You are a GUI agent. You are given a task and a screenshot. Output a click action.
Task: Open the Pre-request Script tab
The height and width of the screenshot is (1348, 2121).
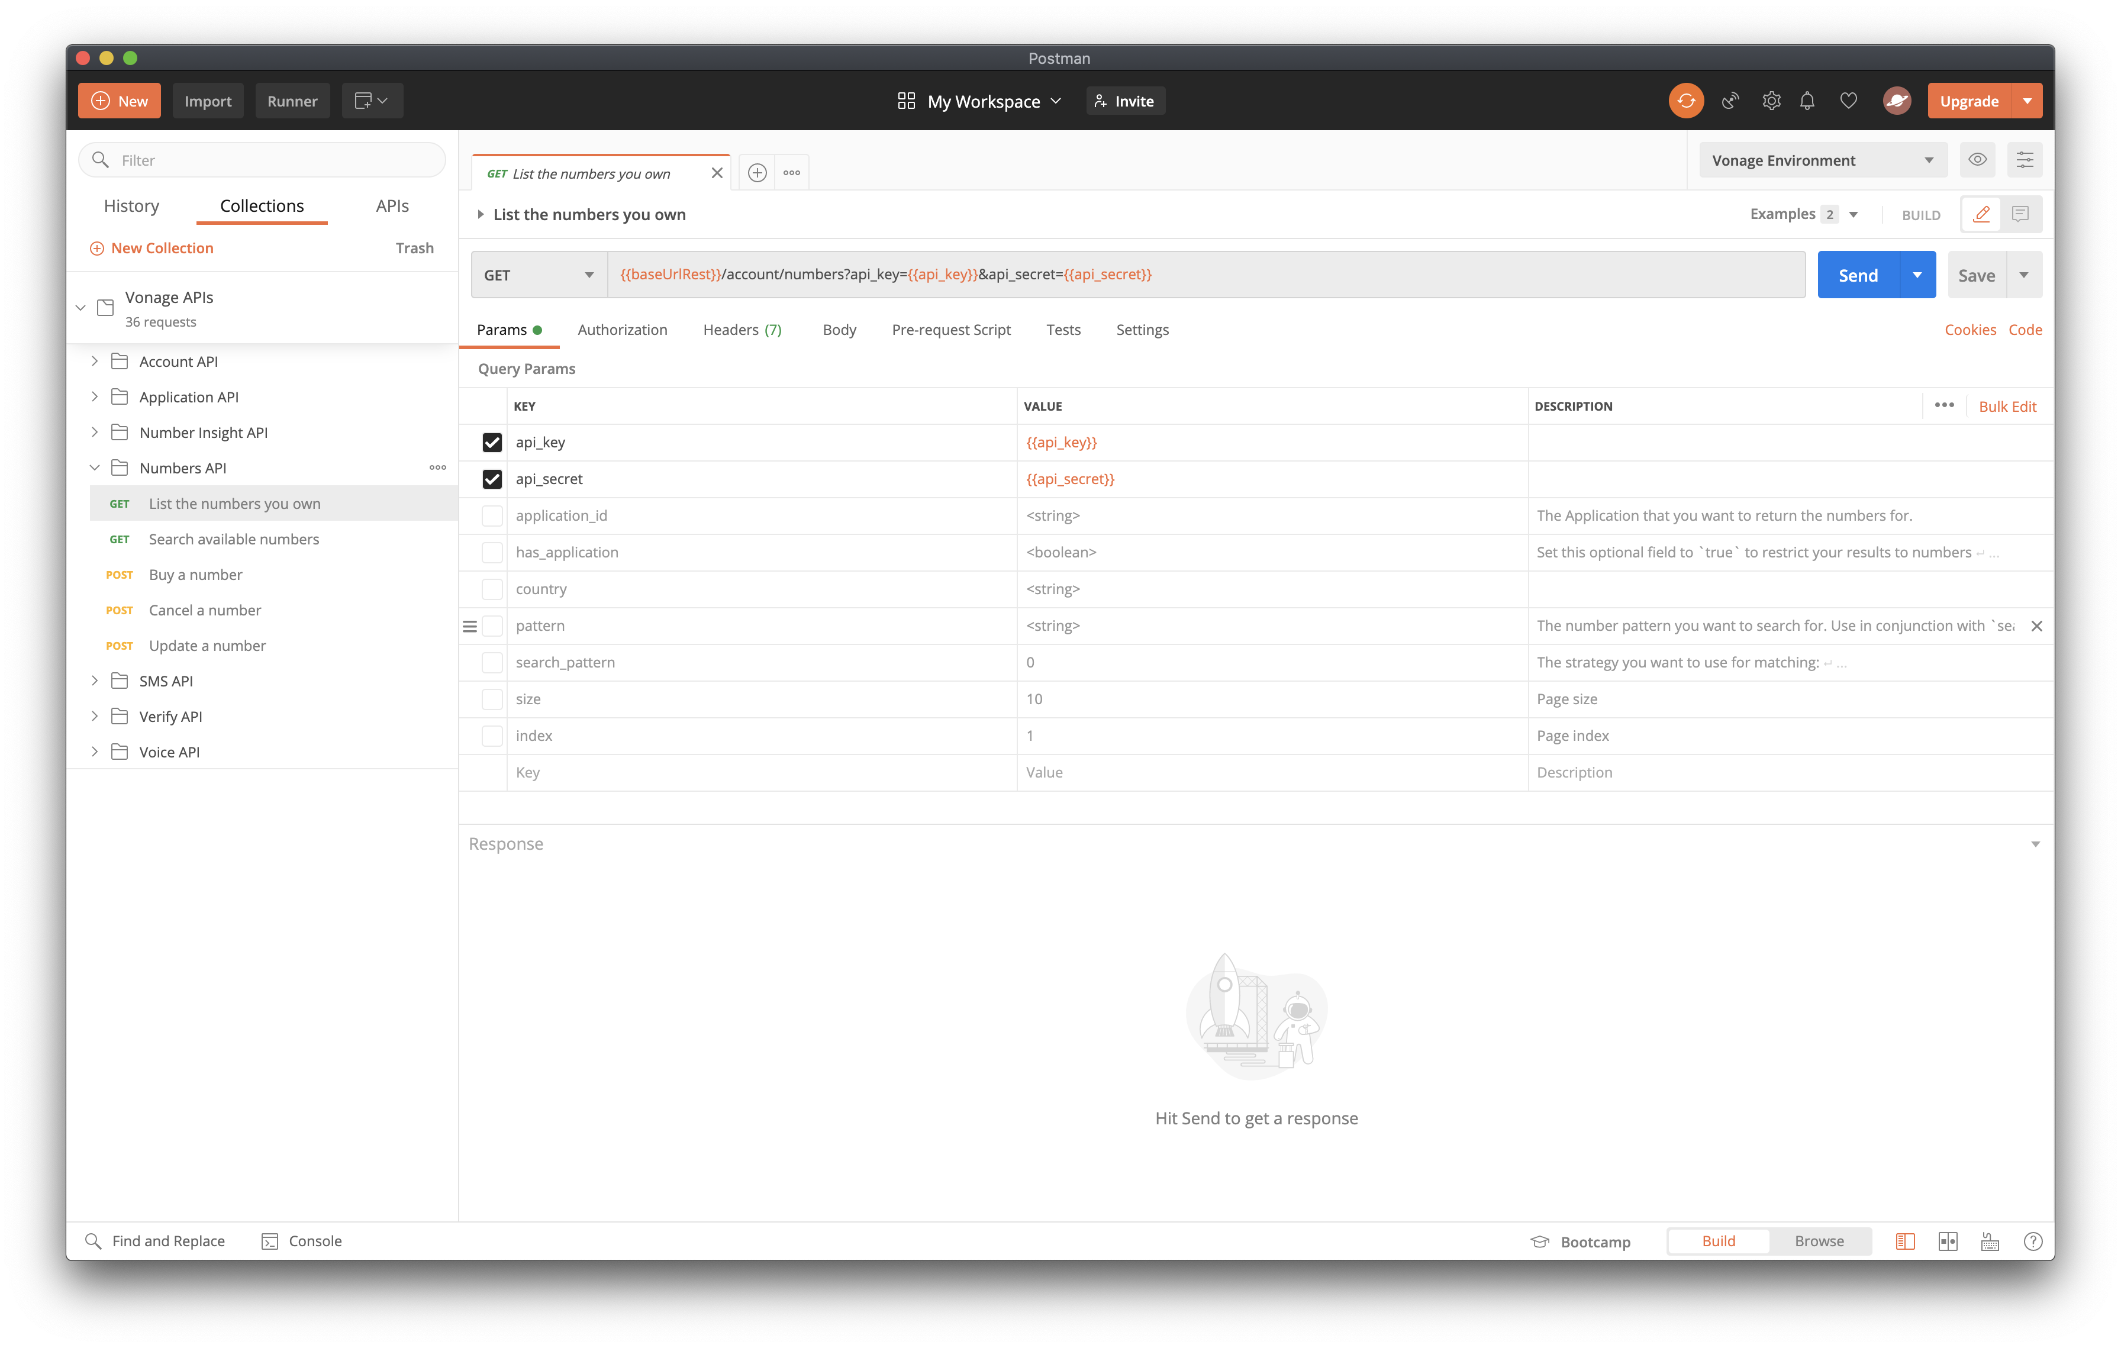tap(950, 329)
